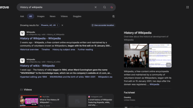Dismiss the Phoenix location results notice
The height and width of the screenshot is (108, 193).
click(x=62, y=25)
